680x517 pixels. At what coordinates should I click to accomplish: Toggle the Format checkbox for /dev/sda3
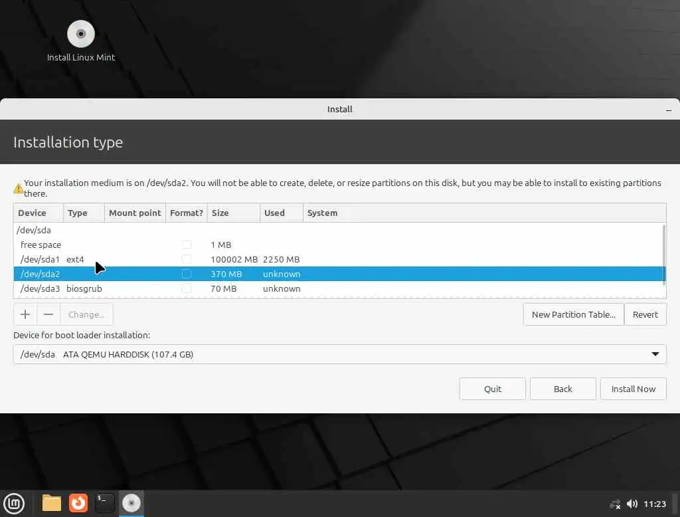pos(187,288)
